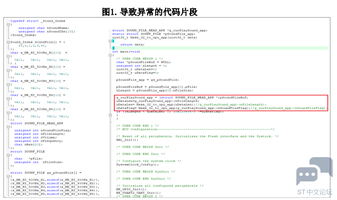Click the '/* MCU Configuration' comment line
337x200 pixels.
point(196,129)
